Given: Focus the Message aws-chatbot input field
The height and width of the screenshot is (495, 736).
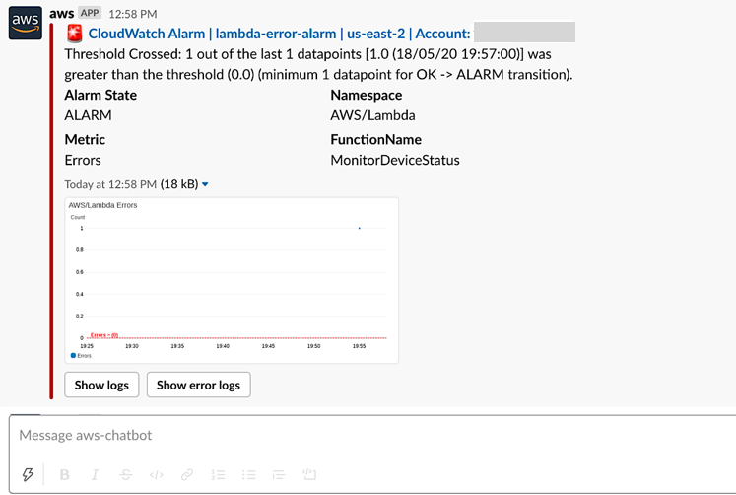Looking at the screenshot, I should [372, 436].
